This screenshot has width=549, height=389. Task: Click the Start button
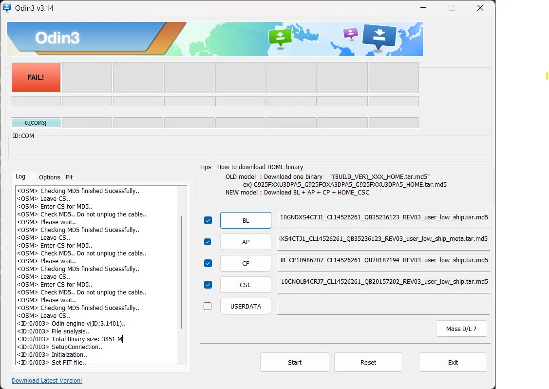pos(294,362)
